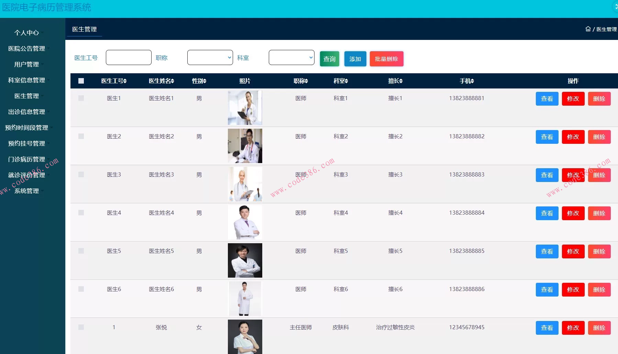This screenshot has height=354, width=618.
Task: Switch to the 医生管理 tab
Action: click(x=84, y=29)
